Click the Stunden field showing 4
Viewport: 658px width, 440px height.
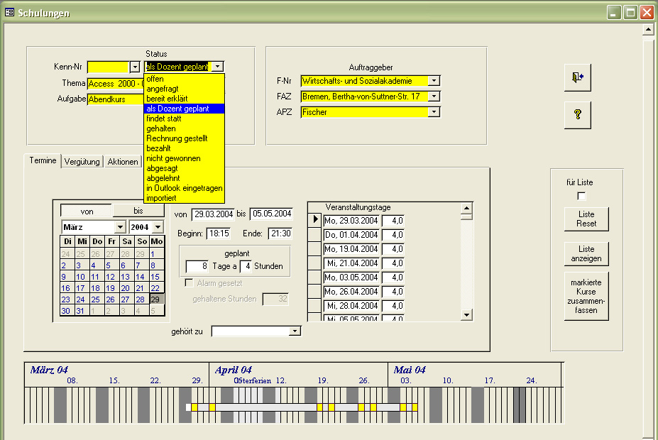coord(246,266)
